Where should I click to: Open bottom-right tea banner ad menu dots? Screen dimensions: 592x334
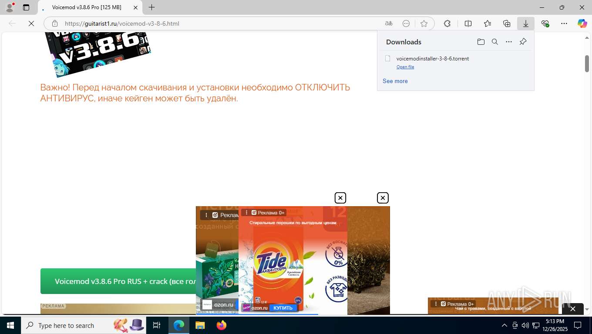coord(435,304)
